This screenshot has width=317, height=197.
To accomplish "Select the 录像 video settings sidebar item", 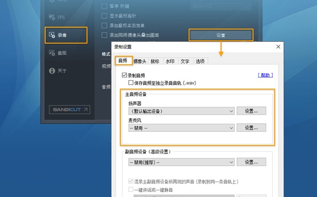I will click(x=66, y=35).
